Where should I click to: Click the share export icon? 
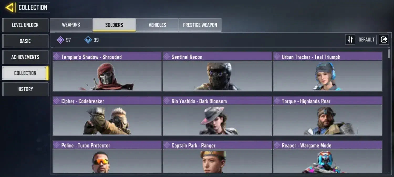tap(384, 40)
